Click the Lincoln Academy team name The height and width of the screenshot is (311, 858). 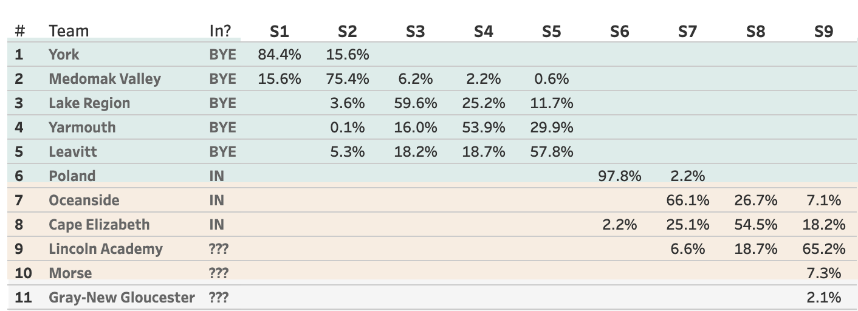[106, 249]
